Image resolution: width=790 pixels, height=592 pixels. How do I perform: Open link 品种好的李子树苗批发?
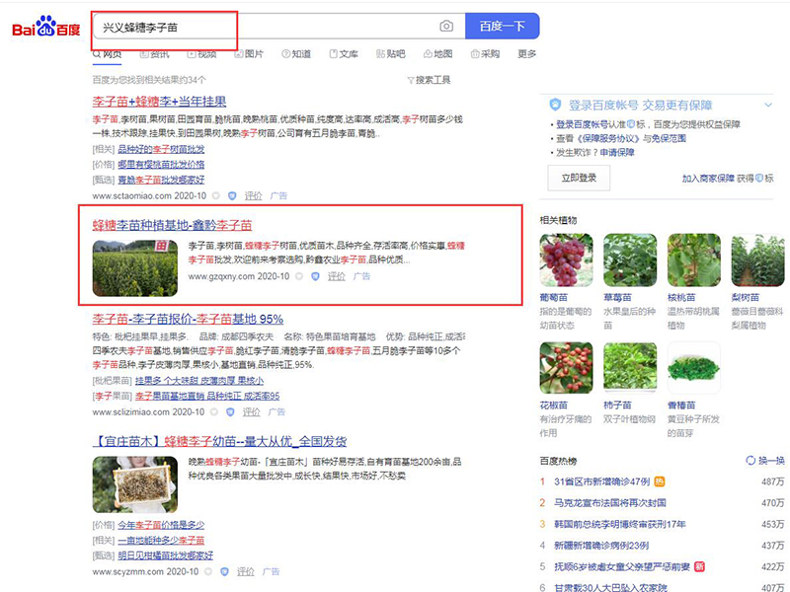click(161, 149)
